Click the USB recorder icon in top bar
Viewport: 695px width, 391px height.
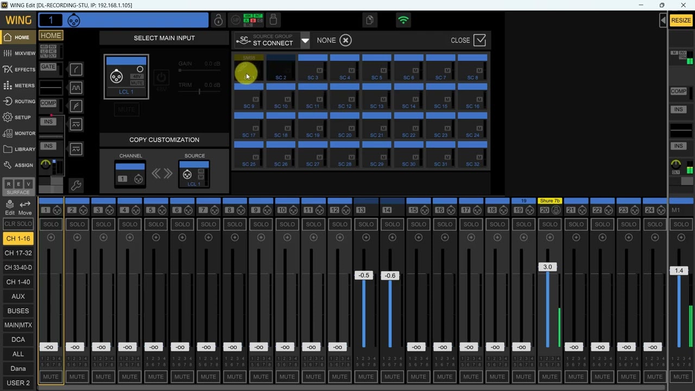(x=273, y=20)
